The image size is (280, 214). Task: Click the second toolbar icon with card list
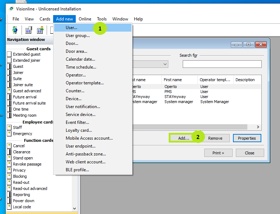coord(29,30)
